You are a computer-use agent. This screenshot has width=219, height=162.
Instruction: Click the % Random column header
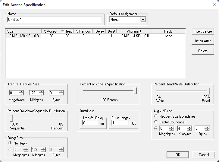coord(83,31)
